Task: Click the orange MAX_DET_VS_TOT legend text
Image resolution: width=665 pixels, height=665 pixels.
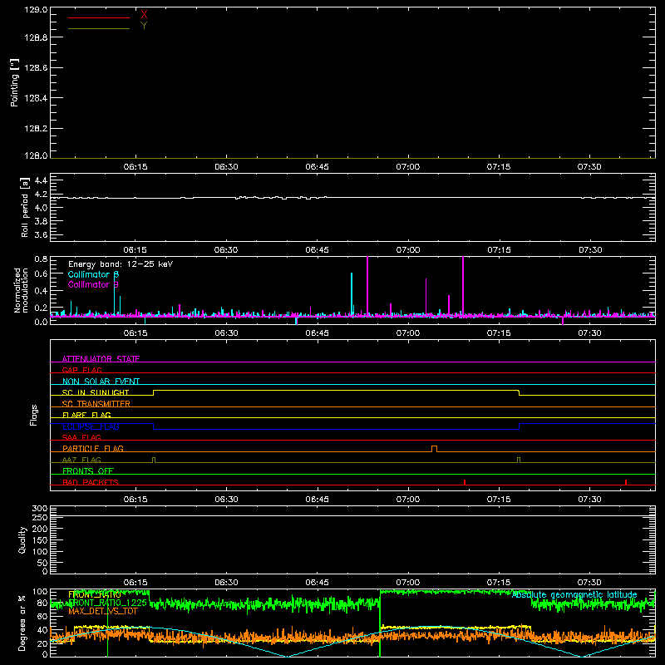Action: (x=103, y=611)
